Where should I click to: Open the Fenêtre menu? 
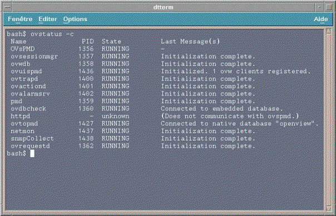coord(20,19)
